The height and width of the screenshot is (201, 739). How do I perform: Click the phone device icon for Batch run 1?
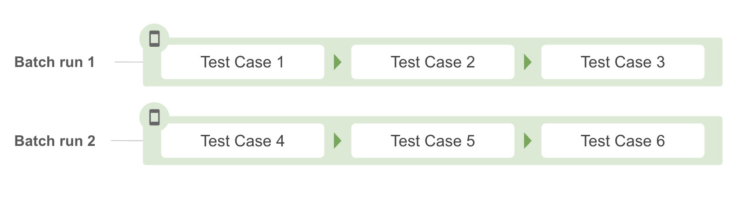[154, 39]
